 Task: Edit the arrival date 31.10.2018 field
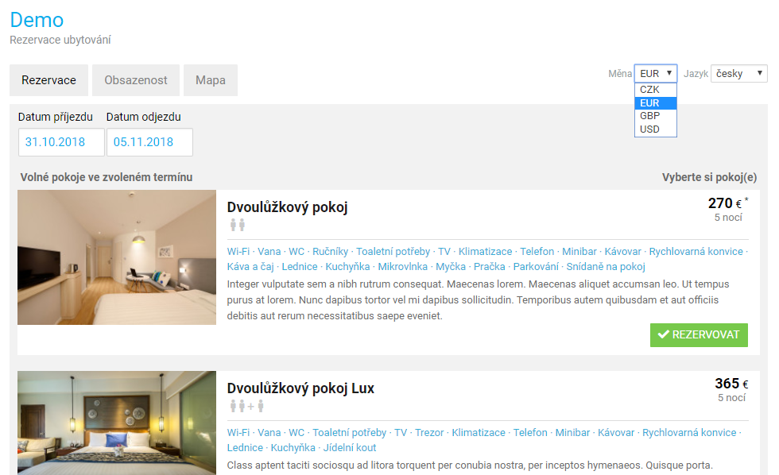(x=62, y=142)
